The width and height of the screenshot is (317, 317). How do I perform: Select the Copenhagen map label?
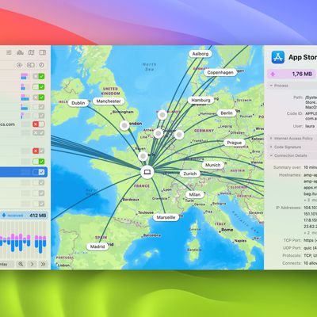(220, 72)
